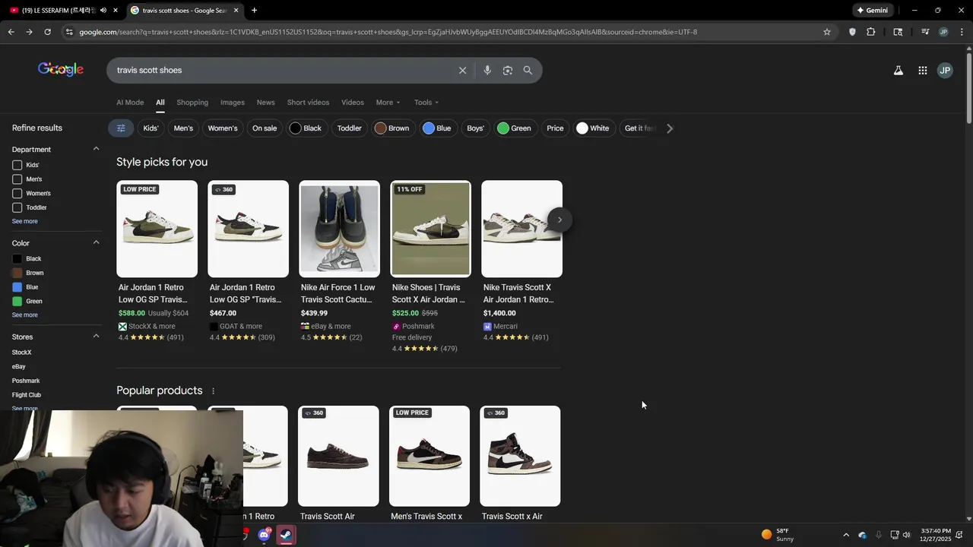
Task: Go back to the previous page
Action: (11, 32)
